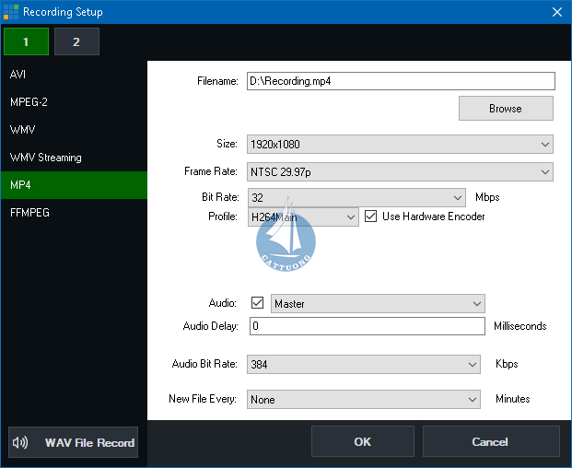This screenshot has width=572, height=468.
Task: Click the Audio Bit Rate: label
Action: point(204,364)
